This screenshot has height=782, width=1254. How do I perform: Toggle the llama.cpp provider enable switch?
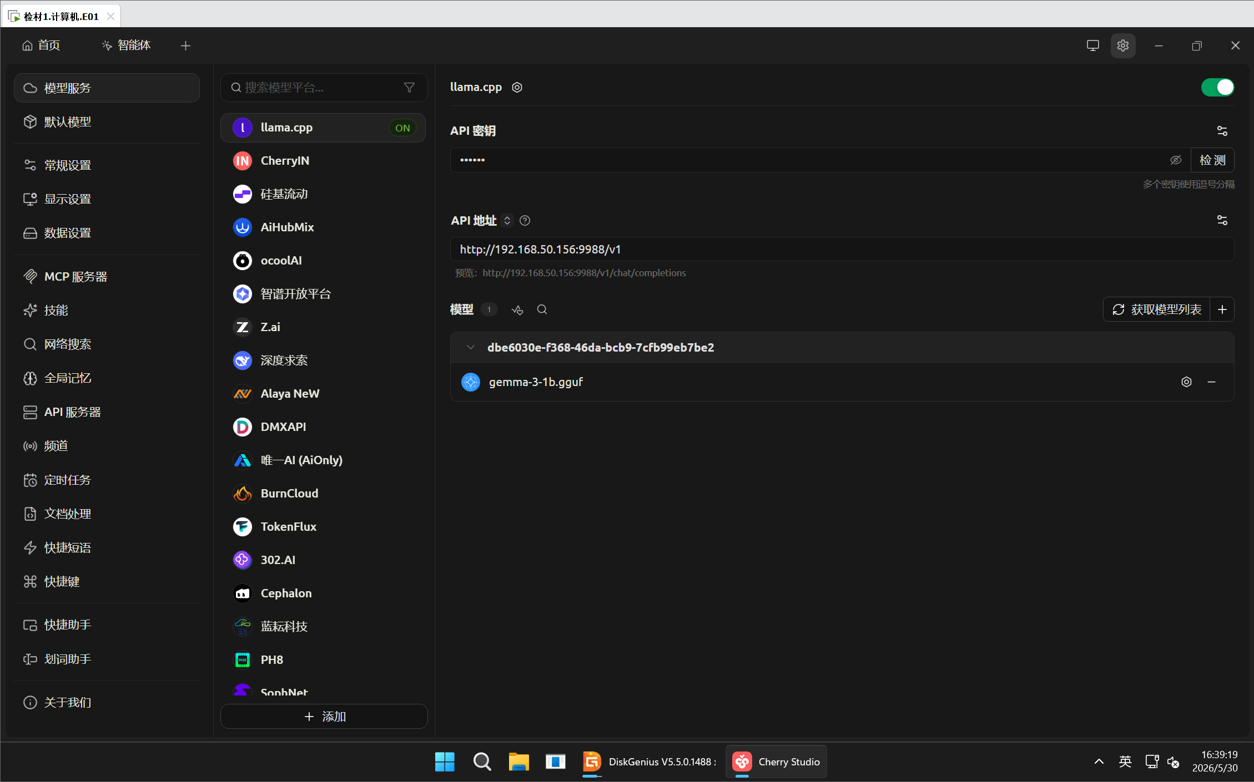click(1217, 87)
